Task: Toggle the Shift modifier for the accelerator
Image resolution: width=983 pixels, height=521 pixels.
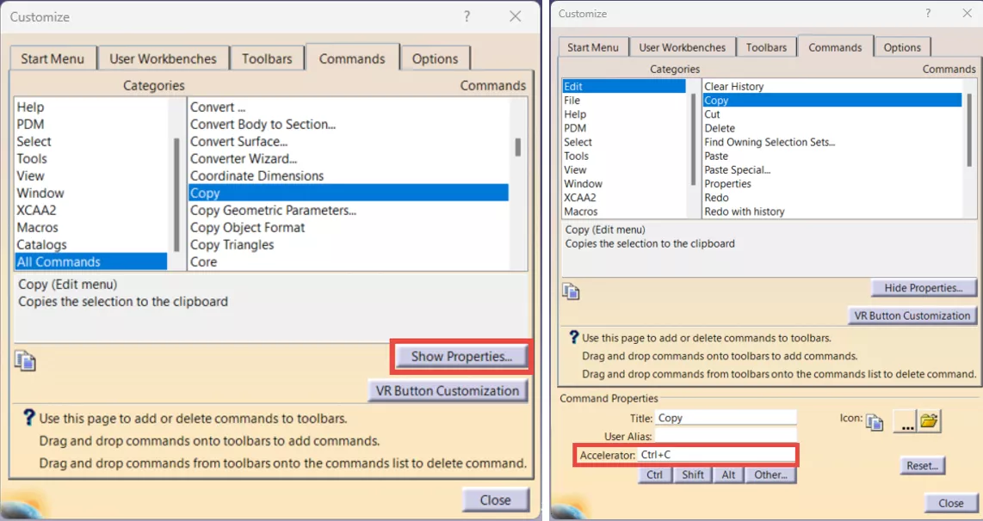Action: [x=692, y=474]
